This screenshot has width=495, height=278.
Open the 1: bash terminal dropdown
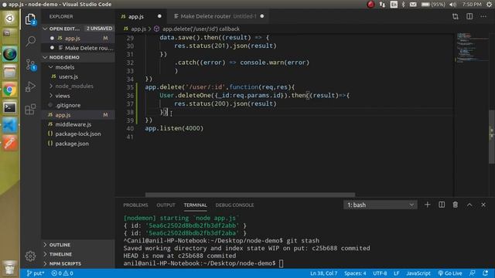tap(381, 205)
